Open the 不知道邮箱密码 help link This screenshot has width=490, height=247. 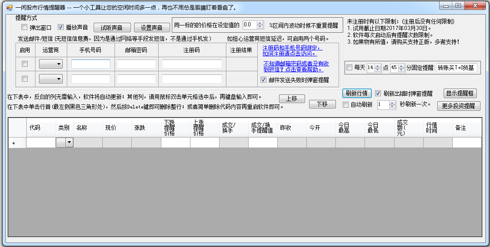click(x=296, y=66)
